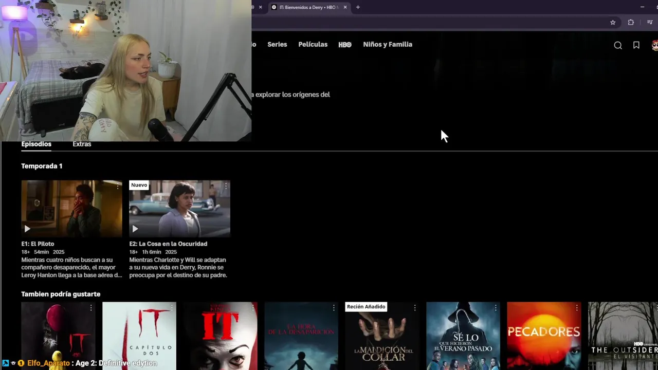Open the IT 1990 clown poster
Screen dimensions: 658x370
[x=220, y=336]
